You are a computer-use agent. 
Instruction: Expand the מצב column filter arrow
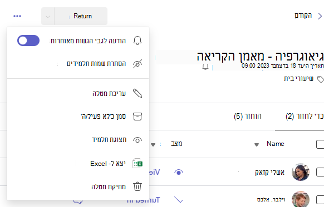click(153, 145)
